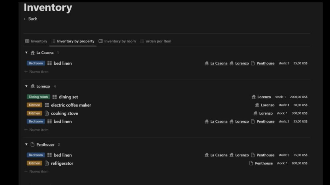Click the list icon on the orden por Item tab
This screenshot has width=330, height=185.
tap(142, 41)
